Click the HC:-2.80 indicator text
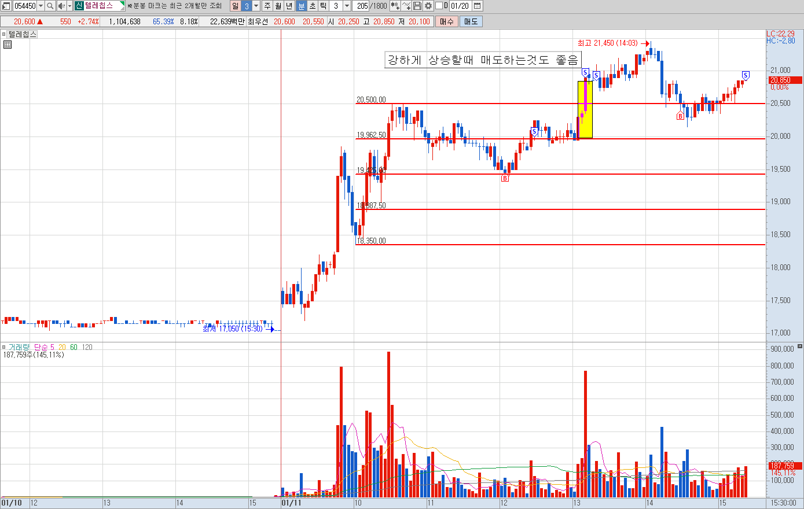The height and width of the screenshot is (509, 804). (781, 40)
